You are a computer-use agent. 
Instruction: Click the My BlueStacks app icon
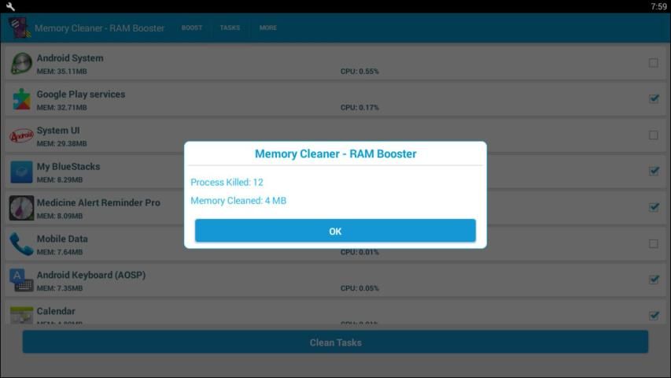coord(21,172)
